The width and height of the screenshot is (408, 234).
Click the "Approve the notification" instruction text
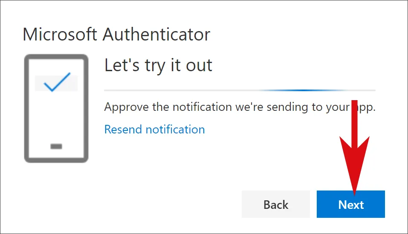240,107
